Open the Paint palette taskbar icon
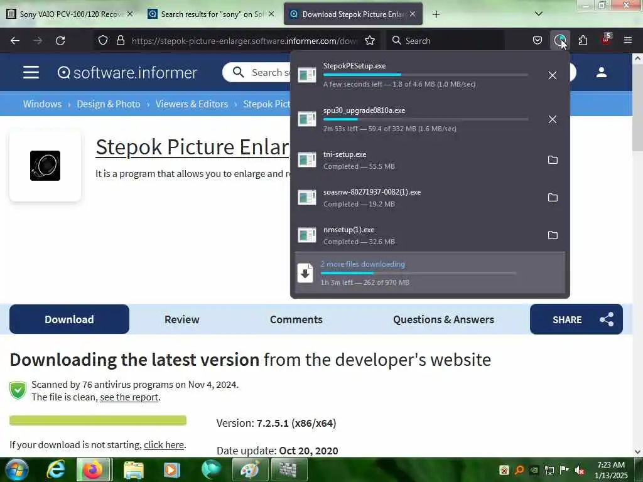The height and width of the screenshot is (482, 643). tap(250, 469)
